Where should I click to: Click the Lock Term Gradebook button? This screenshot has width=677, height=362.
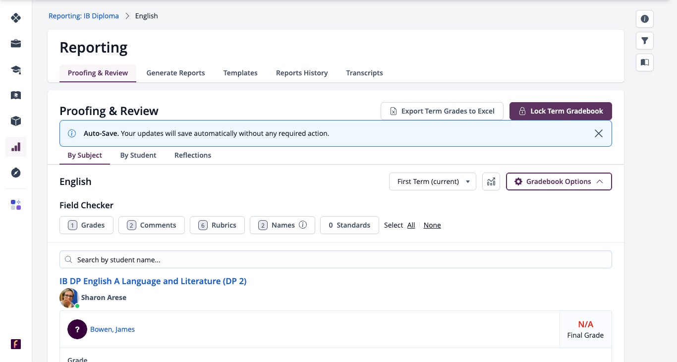tap(561, 111)
